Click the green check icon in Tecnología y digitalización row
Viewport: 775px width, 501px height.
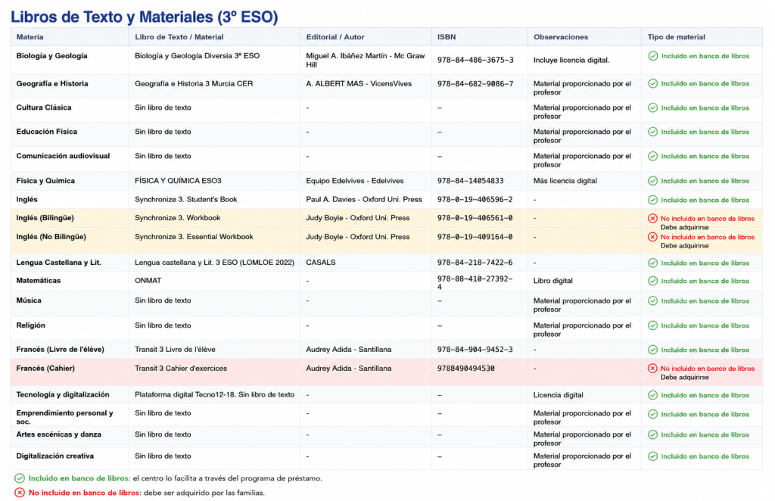653,395
